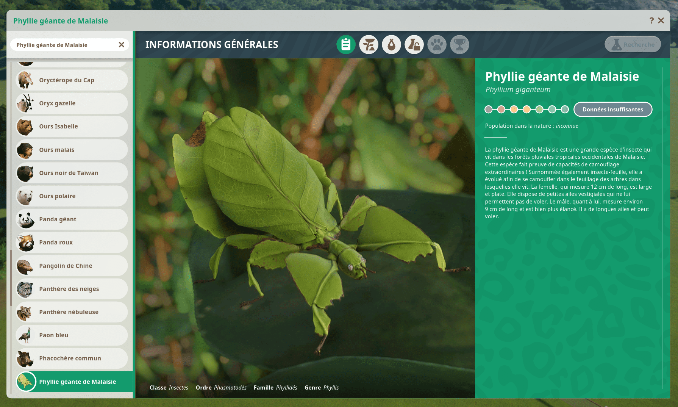Click the oryx gazelle thumbnail icon
This screenshot has width=678, height=407.
(x=25, y=103)
